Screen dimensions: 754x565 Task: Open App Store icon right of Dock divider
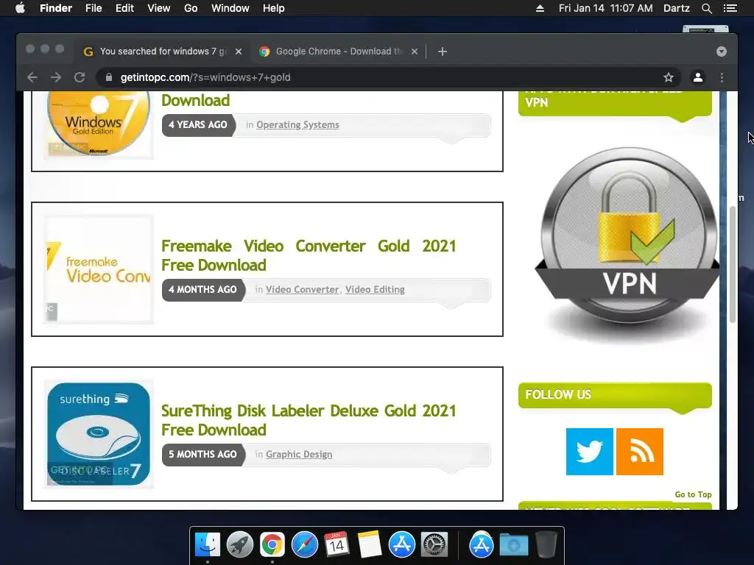point(482,544)
